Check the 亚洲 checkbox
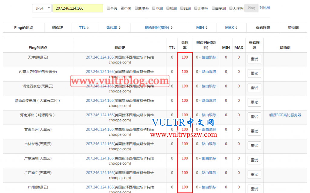Screen dimensions: 310x193 (153, 8)
